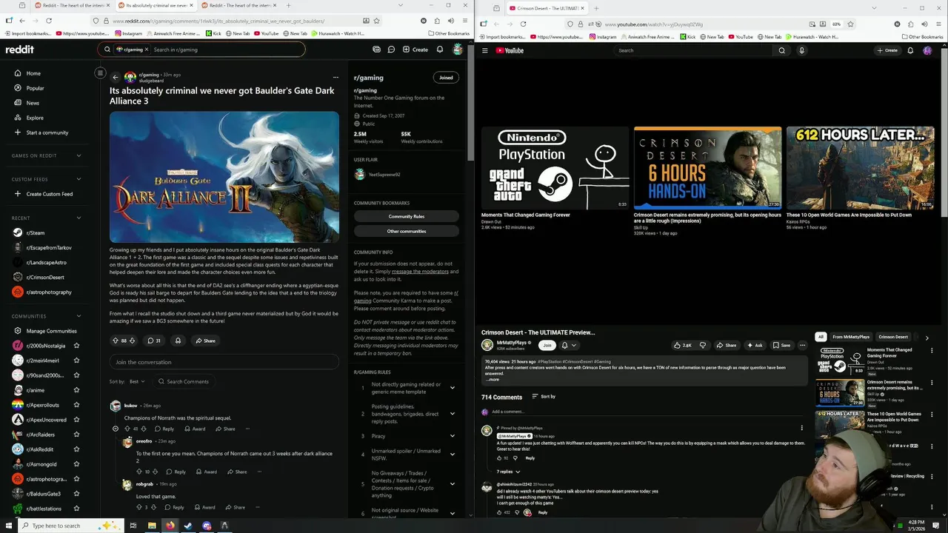Favorite r/BaldursGate3 with star
948x533 pixels.
(76, 494)
